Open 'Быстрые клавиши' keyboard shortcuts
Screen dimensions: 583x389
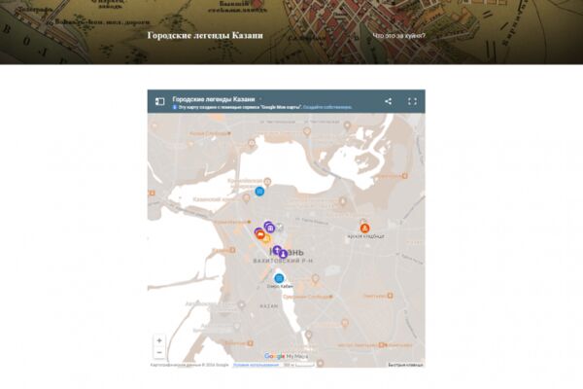click(405, 365)
